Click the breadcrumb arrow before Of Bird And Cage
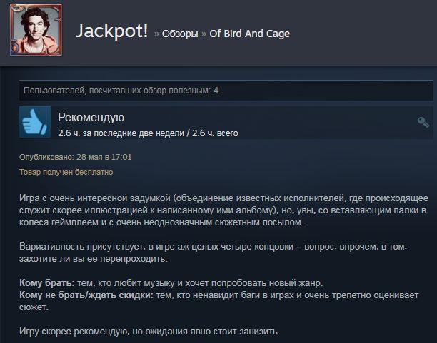Screen dimensions: 437x343 [204, 34]
